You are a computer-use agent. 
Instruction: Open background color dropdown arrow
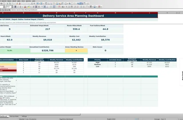pos(31,7)
